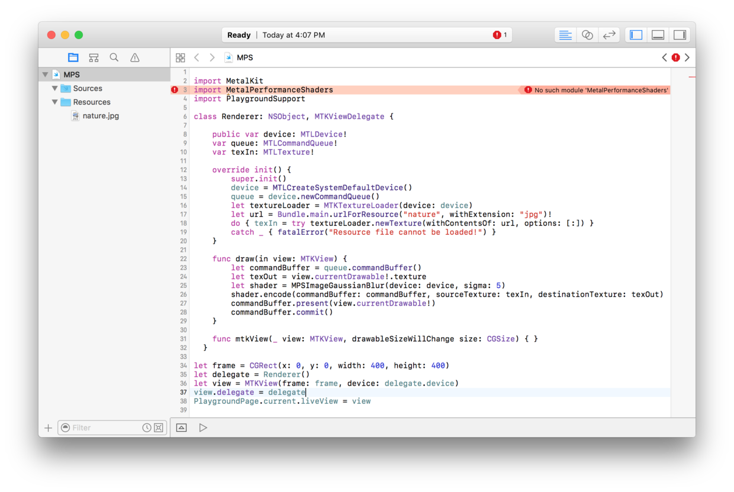
Task: Collapse the Sources folder disclosure triangle
Action: (x=54, y=88)
